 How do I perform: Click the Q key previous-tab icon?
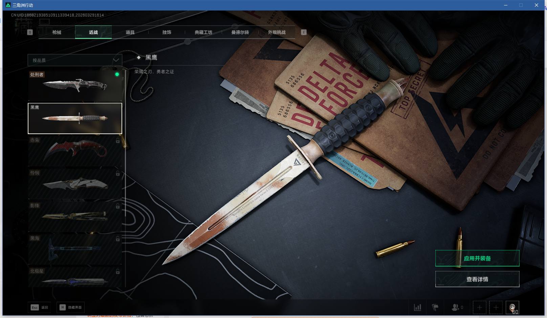coord(30,32)
